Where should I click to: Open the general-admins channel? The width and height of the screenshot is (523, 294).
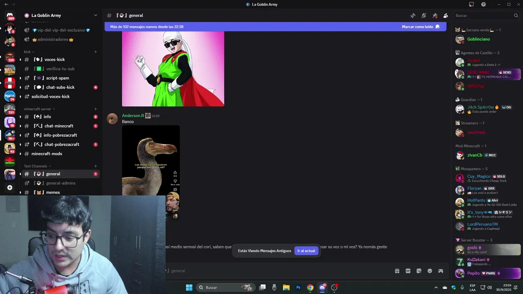60,183
